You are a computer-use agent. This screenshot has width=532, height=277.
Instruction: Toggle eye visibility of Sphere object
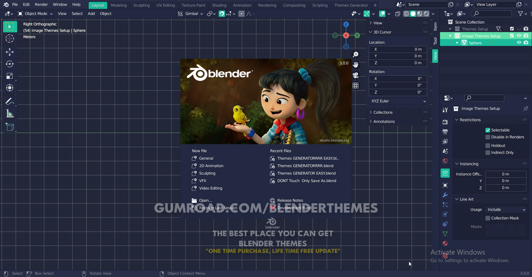click(x=519, y=43)
